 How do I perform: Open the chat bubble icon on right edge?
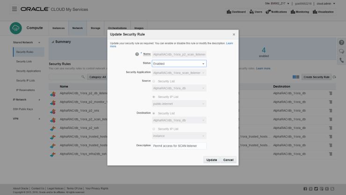(341, 52)
